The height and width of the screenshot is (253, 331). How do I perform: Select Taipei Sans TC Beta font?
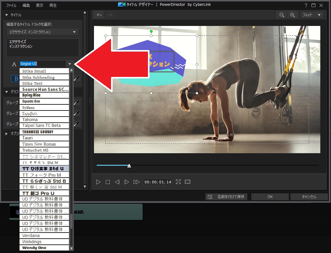pyautogui.click(x=44, y=125)
